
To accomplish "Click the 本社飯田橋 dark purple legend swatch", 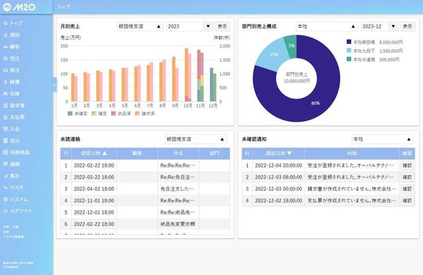I will [349, 41].
